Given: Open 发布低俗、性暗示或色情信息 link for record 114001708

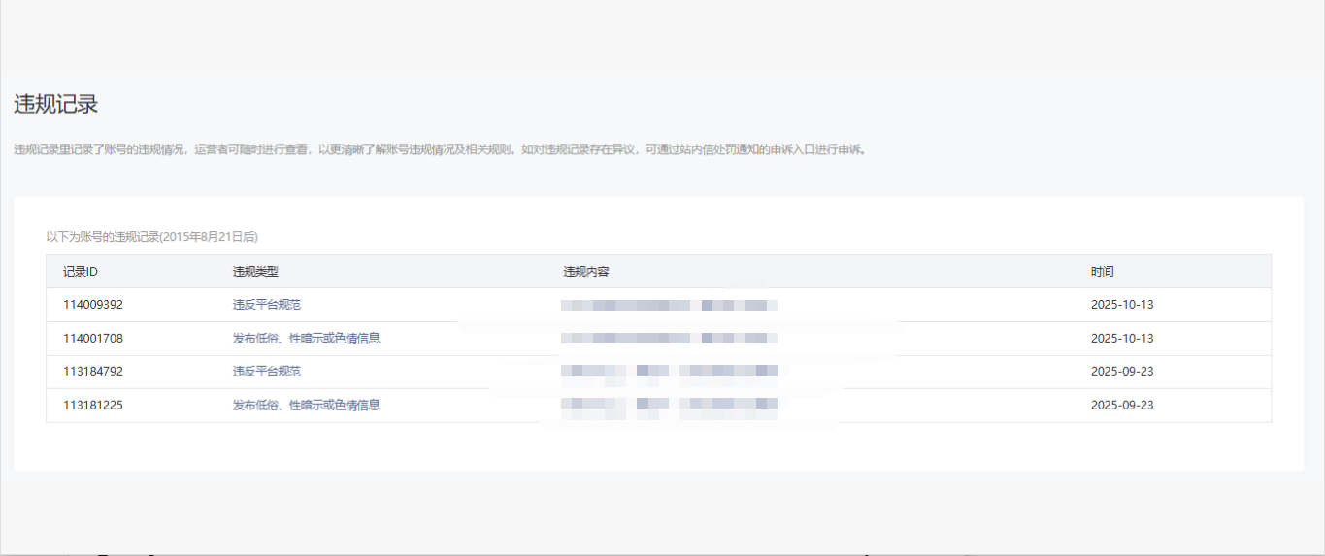Looking at the screenshot, I should click(306, 339).
